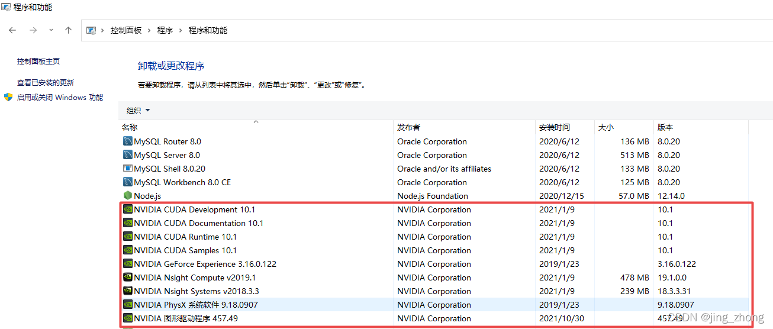This screenshot has height=329, width=773.
Task: Click NVIDIA PhysX 系统软件 icon
Action: pos(128,305)
